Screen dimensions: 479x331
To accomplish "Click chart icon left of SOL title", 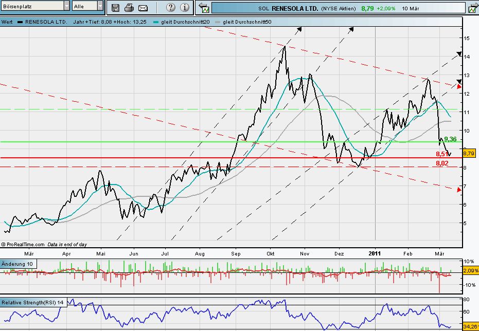I will (x=204, y=8).
